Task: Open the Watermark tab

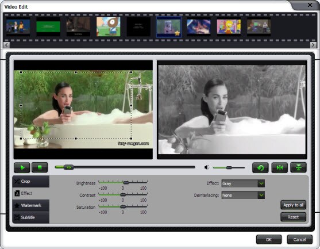Action: point(31,205)
